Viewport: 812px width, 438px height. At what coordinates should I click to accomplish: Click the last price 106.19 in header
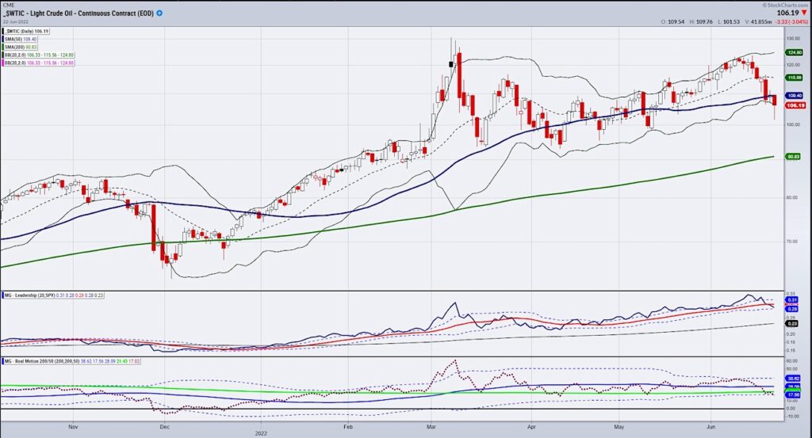pyautogui.click(x=787, y=13)
